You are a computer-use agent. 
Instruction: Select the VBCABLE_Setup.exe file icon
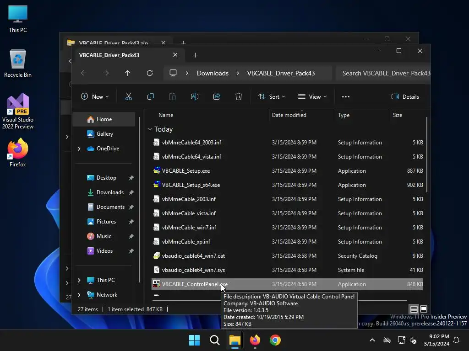[157, 171]
